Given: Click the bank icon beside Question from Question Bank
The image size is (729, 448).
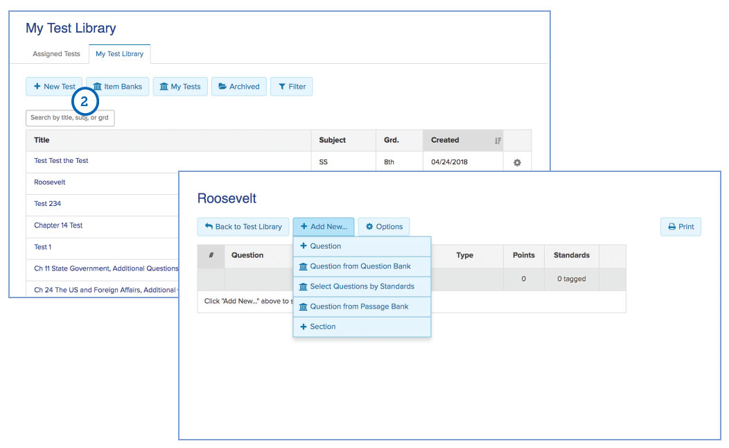Looking at the screenshot, I should point(303,266).
